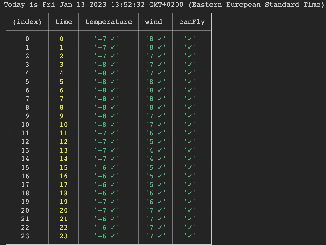
Task: Select the yellow time value 19
Action: click(64, 202)
